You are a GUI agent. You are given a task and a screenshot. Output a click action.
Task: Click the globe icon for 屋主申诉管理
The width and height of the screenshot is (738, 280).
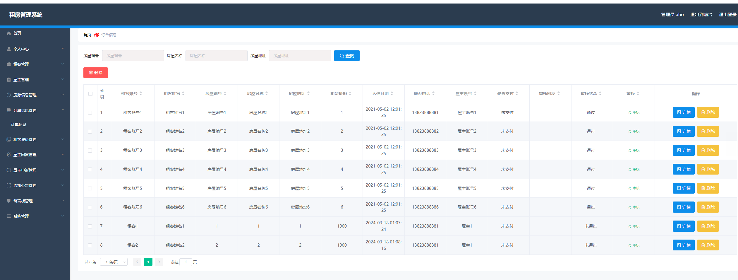[x=9, y=170]
